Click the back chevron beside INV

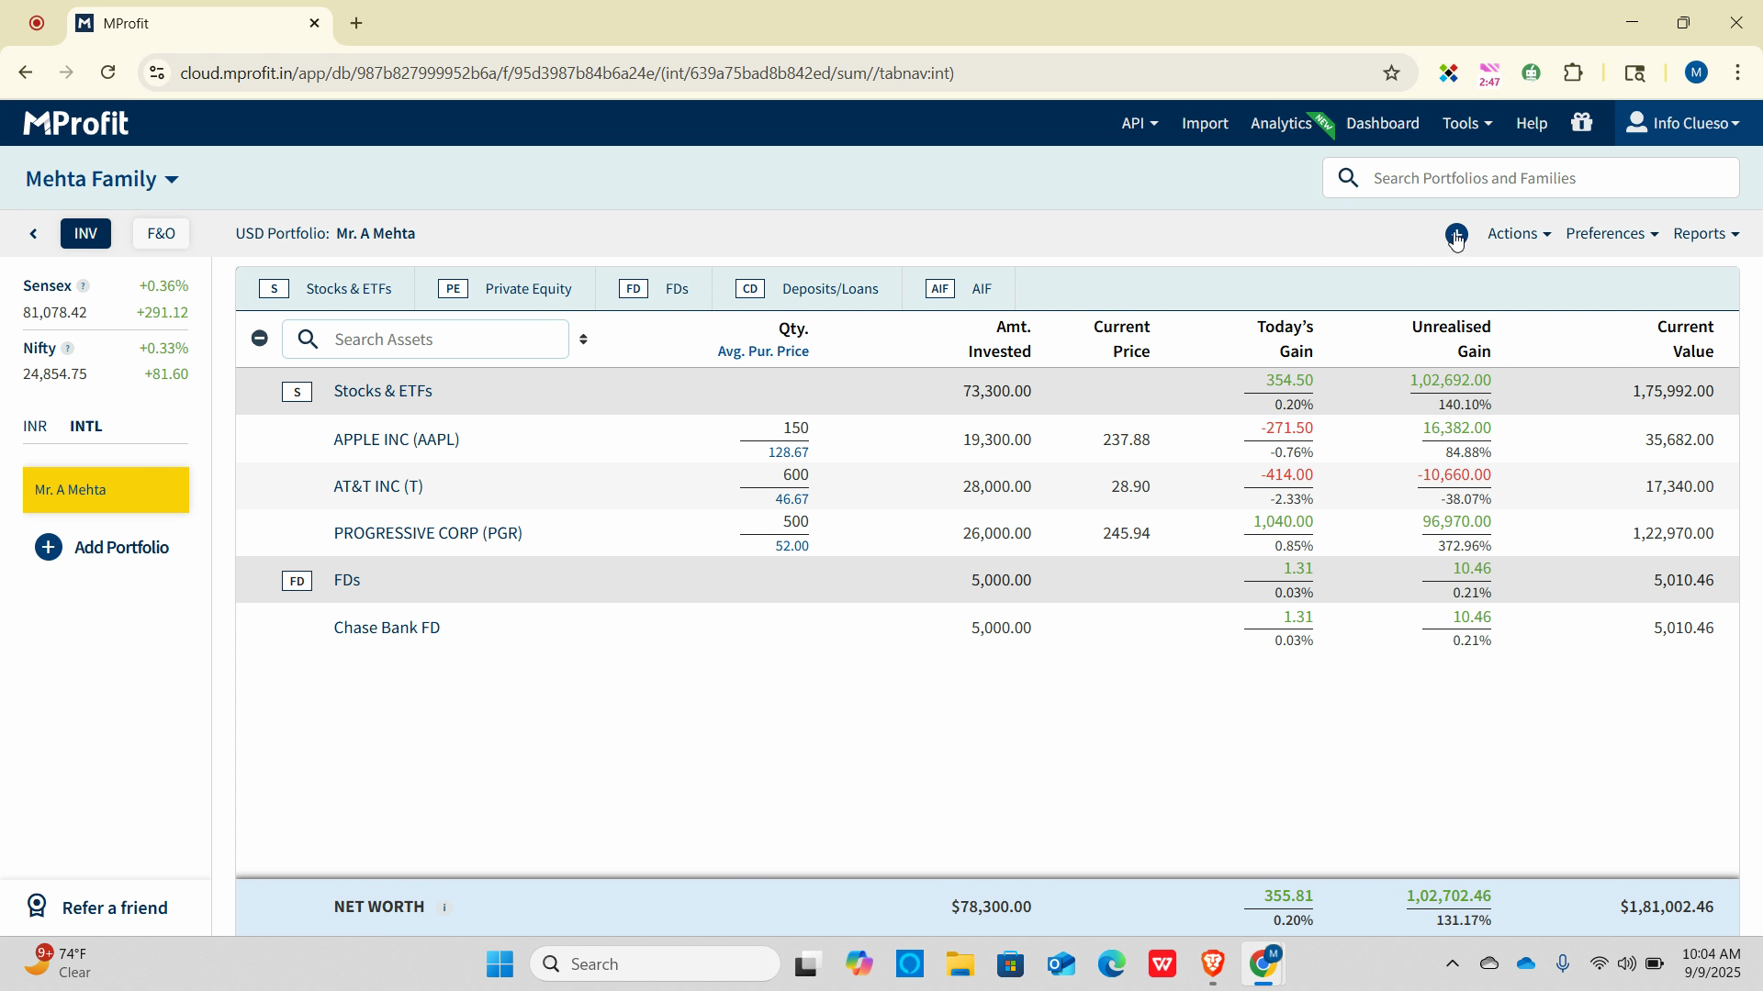pos(34,234)
